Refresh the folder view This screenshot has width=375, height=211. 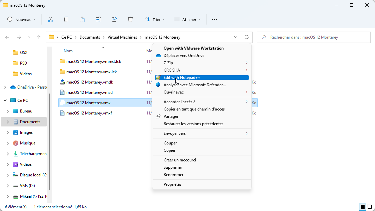click(247, 37)
